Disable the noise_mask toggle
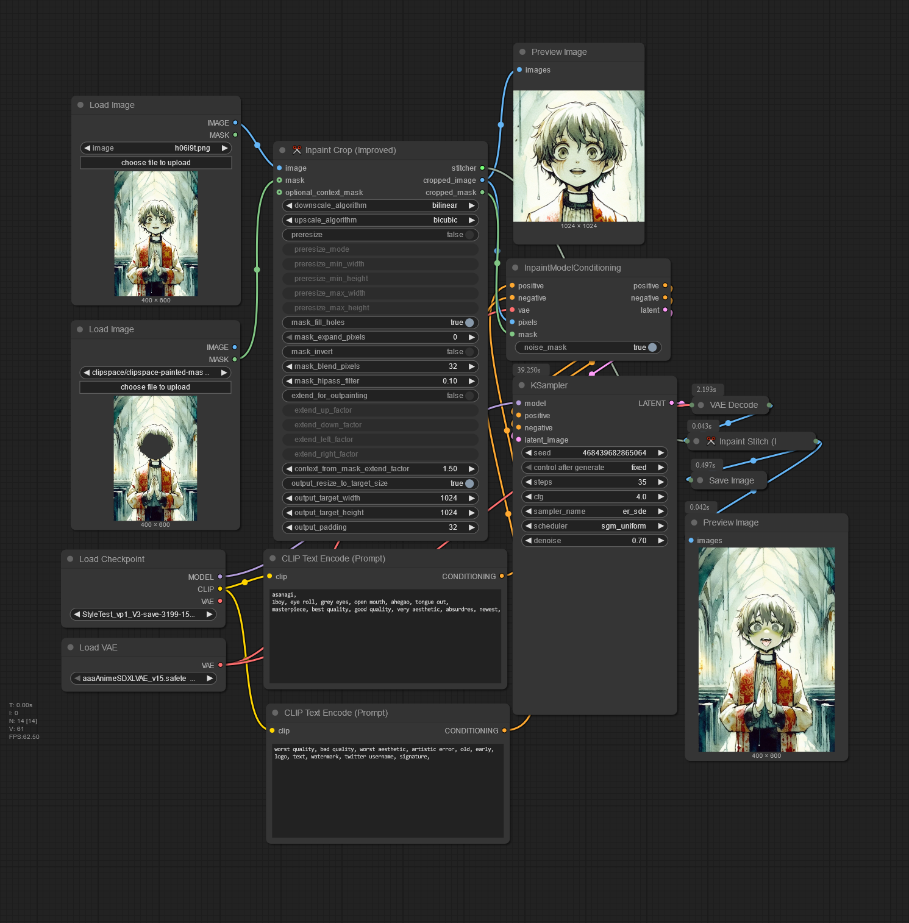Image resolution: width=909 pixels, height=923 pixels. coord(652,347)
